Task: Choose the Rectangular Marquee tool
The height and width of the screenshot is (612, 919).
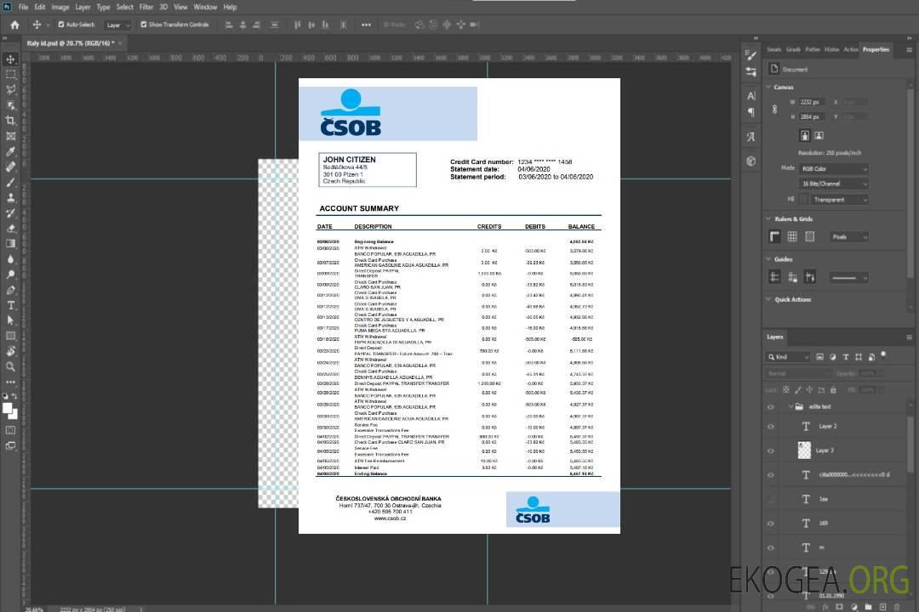Action: [11, 74]
